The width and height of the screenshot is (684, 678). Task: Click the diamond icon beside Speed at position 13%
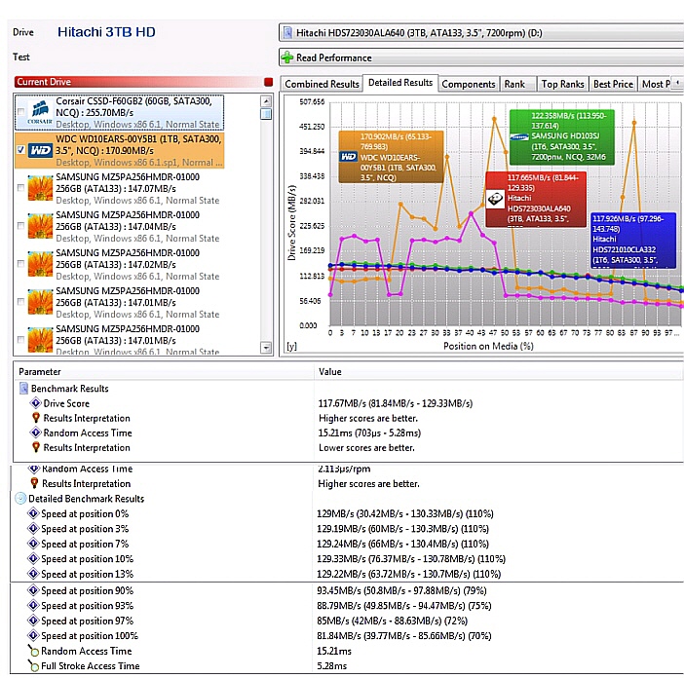coord(33,574)
